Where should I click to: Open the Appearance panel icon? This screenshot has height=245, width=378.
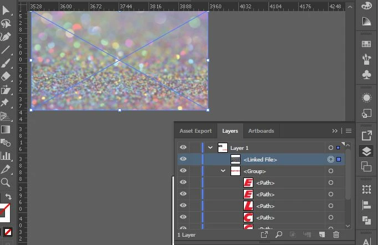point(366,98)
